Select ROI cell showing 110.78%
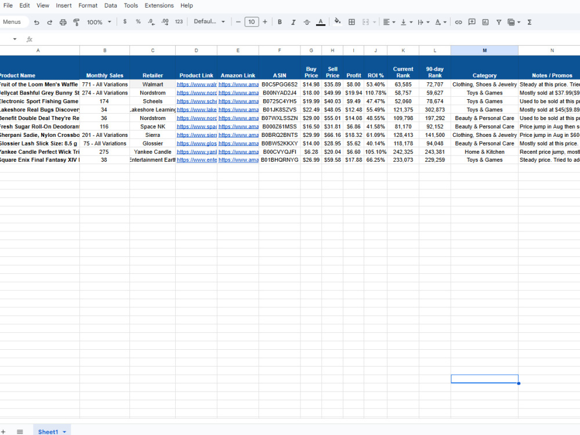 (375, 93)
